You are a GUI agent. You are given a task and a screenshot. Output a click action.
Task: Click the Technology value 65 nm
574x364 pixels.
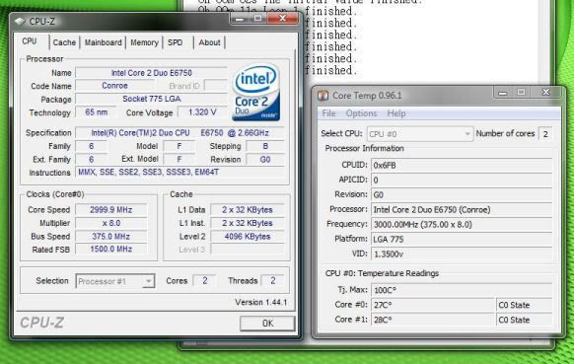(97, 112)
